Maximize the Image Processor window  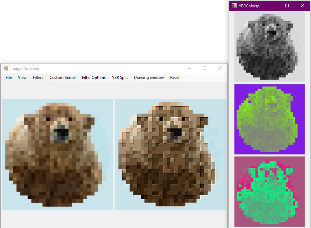click(x=204, y=69)
